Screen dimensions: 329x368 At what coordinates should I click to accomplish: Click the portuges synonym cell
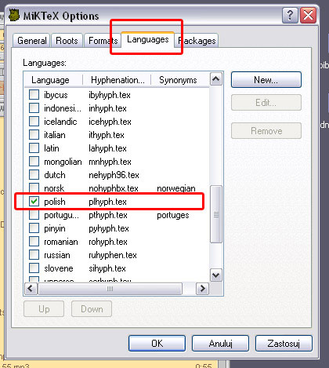click(x=173, y=215)
